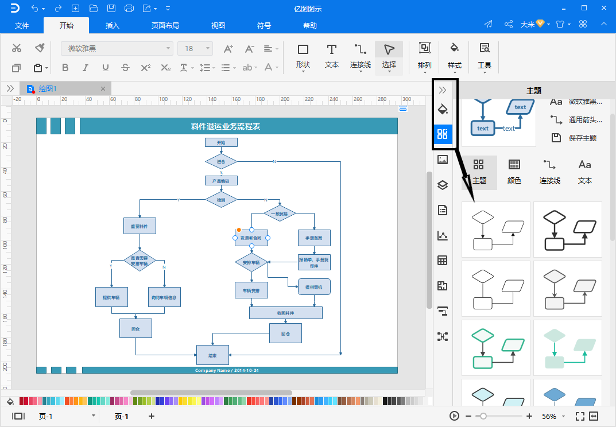Toggle Strikethrough formatting
616x427 pixels.
coord(125,68)
